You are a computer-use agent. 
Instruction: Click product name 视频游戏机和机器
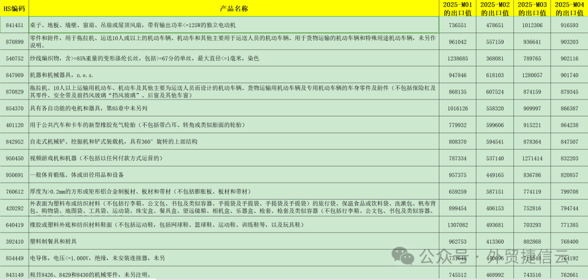point(234,158)
